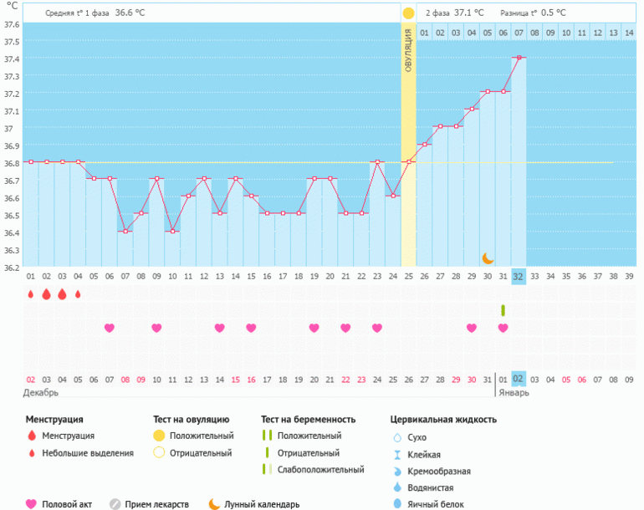Click the green pregnancy test marker on day 31

point(503,310)
